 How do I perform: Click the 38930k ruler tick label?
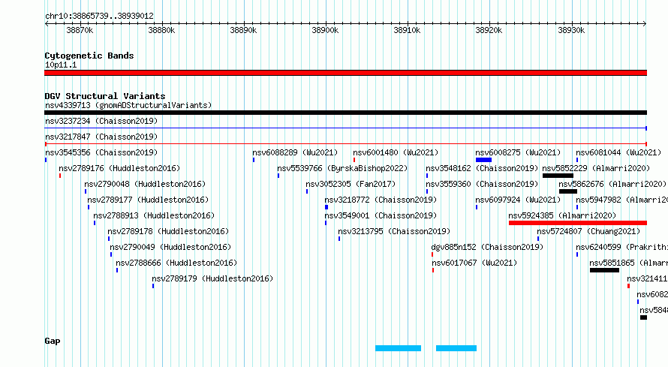(x=571, y=30)
